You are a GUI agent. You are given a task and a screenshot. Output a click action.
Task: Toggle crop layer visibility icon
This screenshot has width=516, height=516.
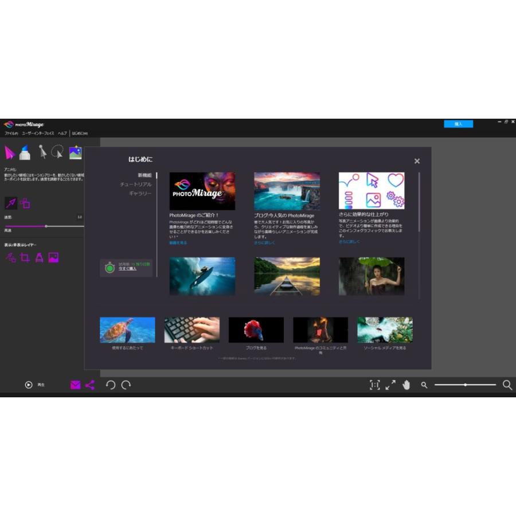tap(25, 257)
